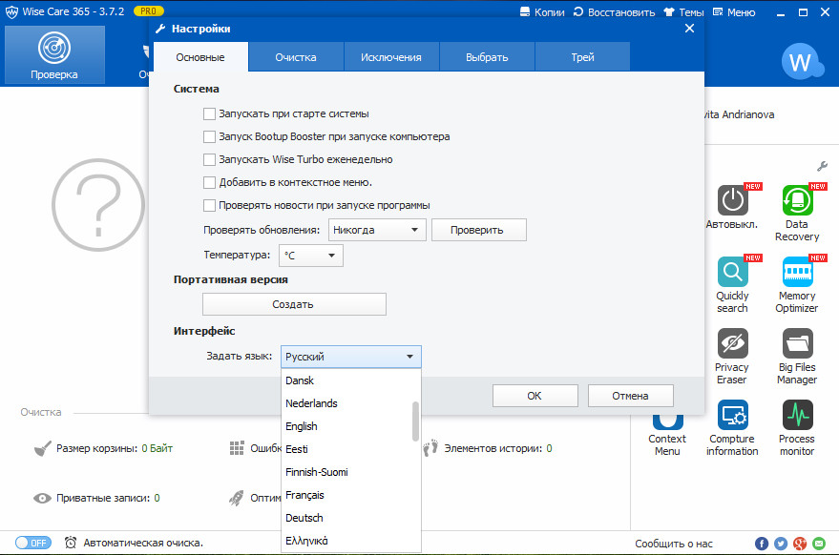Open the Меню item in title bar
This screenshot has height=555, width=839.
pyautogui.click(x=735, y=11)
